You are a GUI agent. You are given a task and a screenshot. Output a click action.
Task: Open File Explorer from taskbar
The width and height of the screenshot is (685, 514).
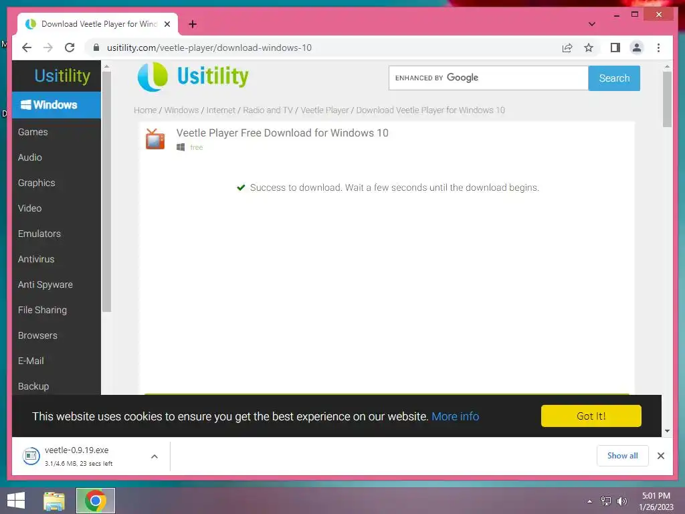tap(54, 501)
